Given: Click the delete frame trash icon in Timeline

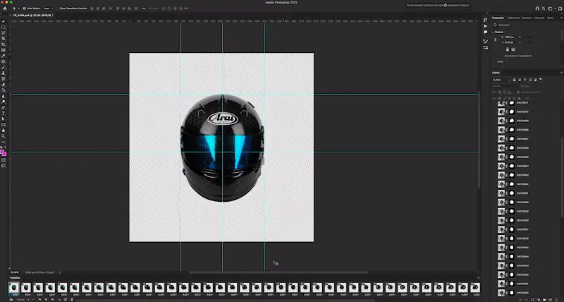Looking at the screenshot, I should 72,299.
